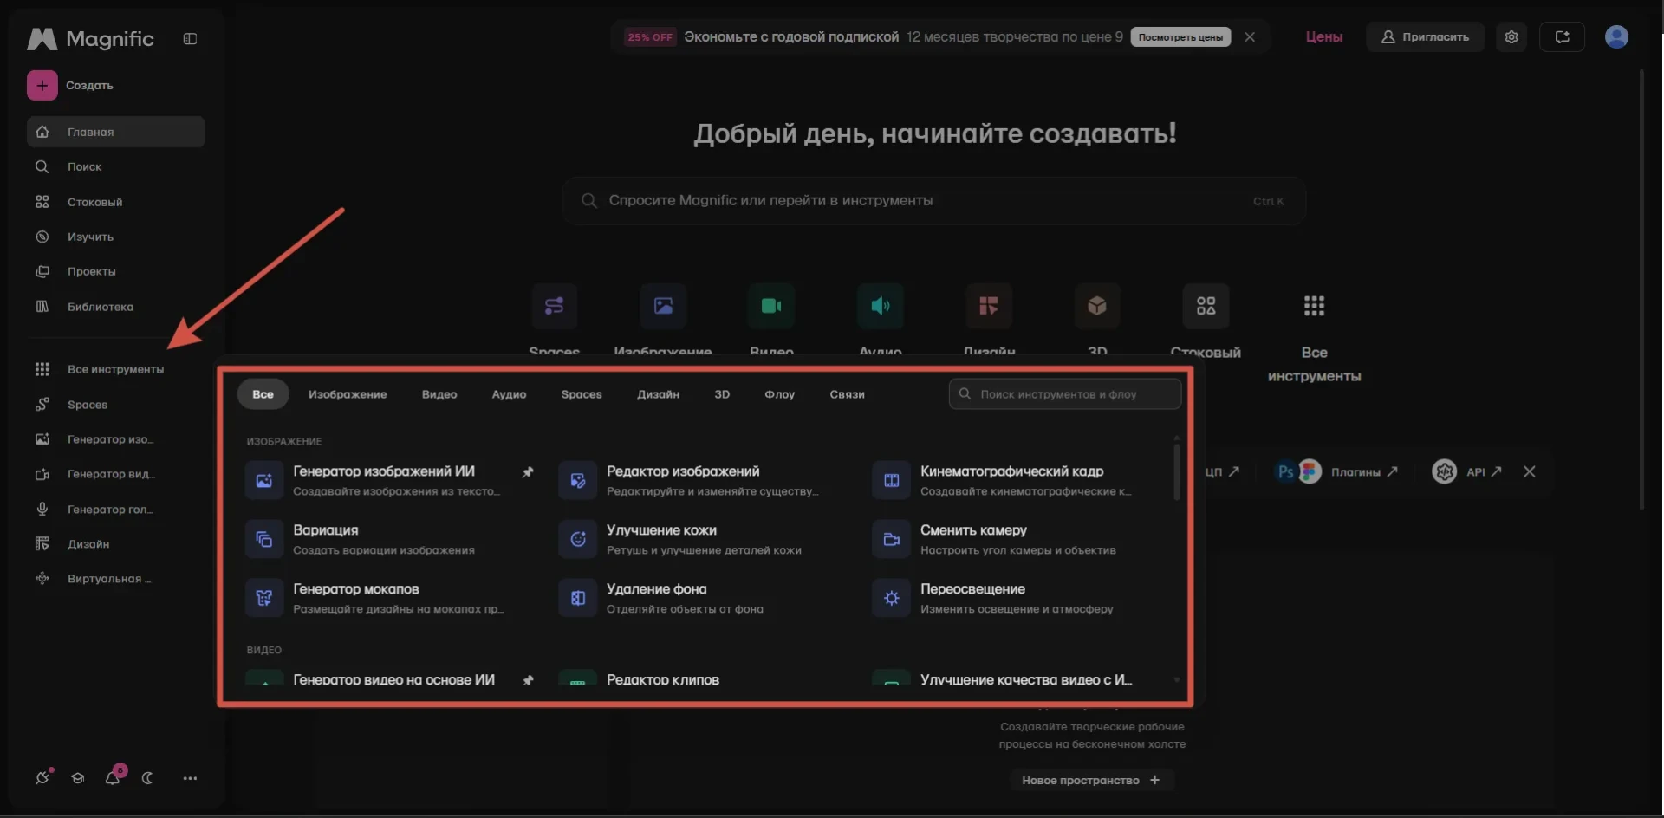1664x818 pixels.
Task: Click the main Magnific search field
Action: pos(933,200)
